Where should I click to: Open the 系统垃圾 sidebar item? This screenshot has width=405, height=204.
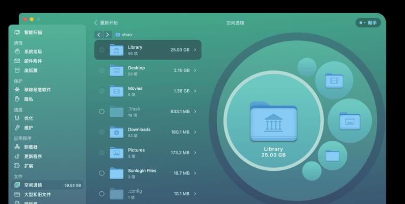48,52
